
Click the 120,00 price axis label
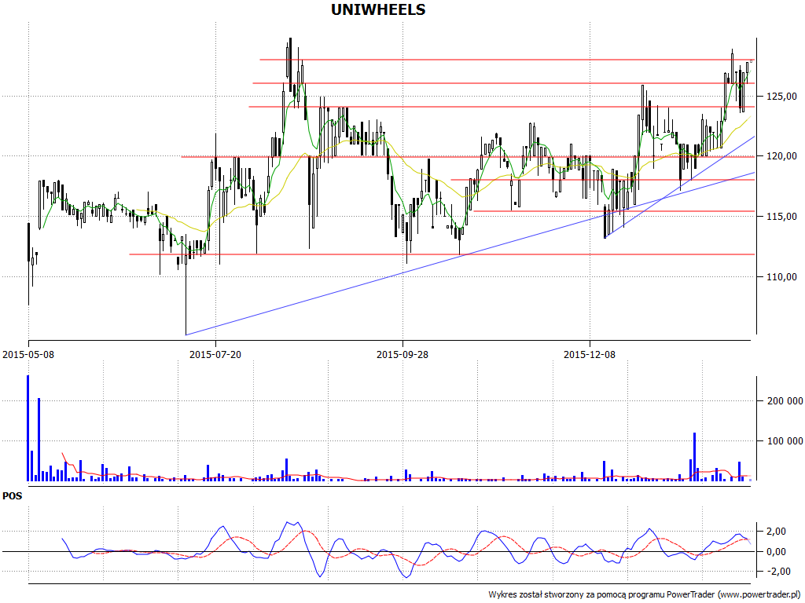pos(781,156)
